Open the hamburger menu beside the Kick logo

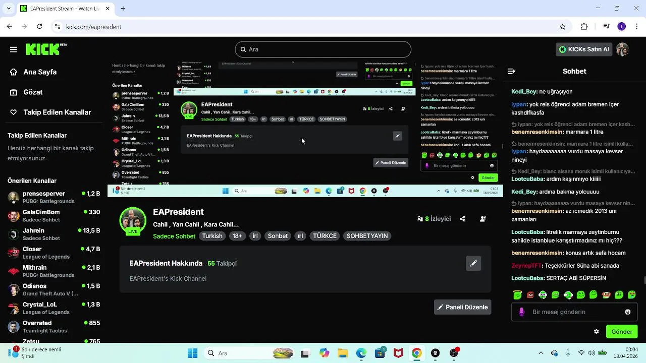[x=14, y=49]
